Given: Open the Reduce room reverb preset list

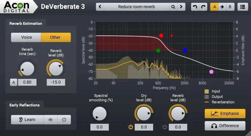Looking at the screenshot, I should [136, 7].
